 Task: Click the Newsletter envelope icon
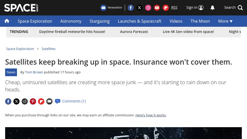coord(103,7)
